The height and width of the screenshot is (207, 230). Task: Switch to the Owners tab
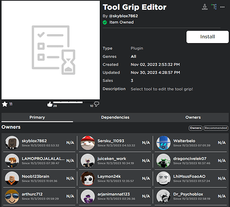193,118
